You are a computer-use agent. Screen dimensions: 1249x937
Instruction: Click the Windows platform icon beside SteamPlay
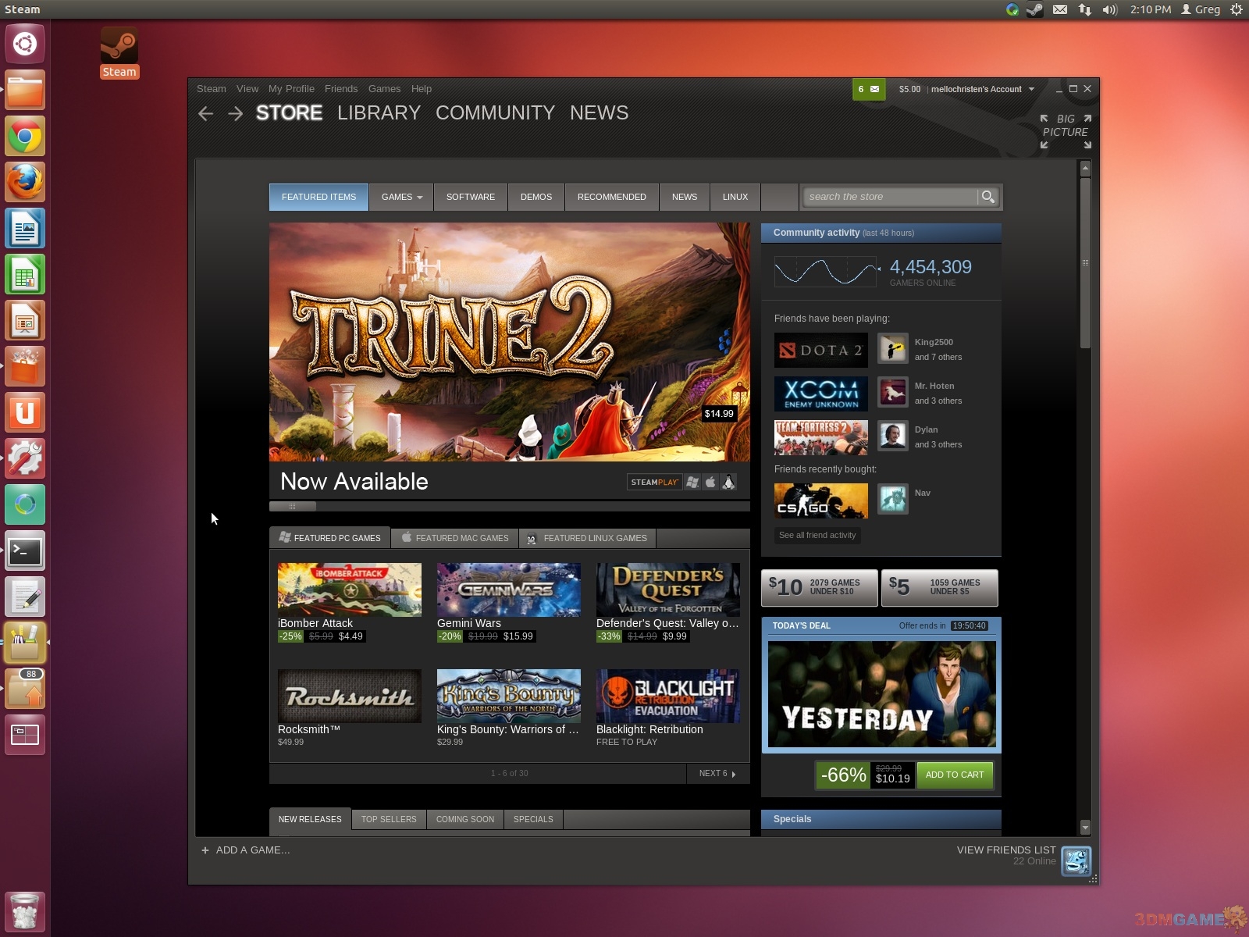pos(692,482)
